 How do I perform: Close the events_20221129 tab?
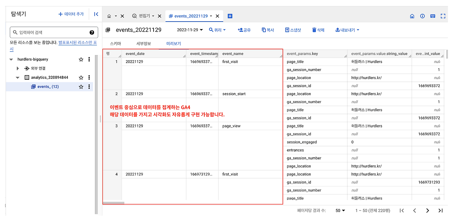217,16
